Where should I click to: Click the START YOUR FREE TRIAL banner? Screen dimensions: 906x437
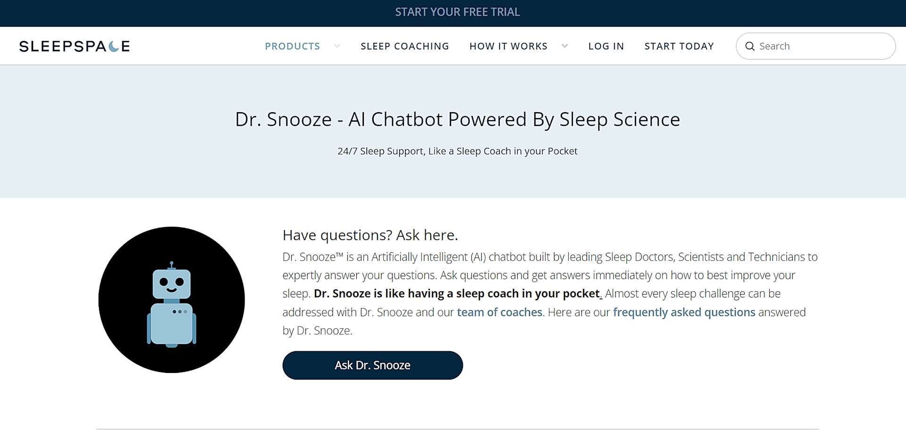click(x=457, y=12)
